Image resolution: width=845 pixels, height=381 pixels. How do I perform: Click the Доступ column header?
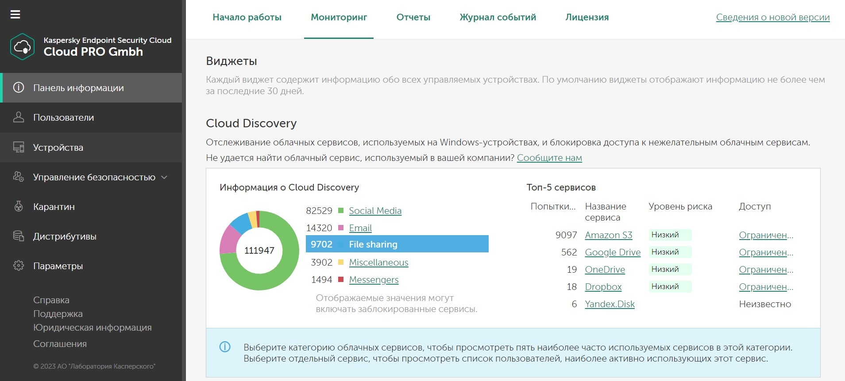coord(755,206)
